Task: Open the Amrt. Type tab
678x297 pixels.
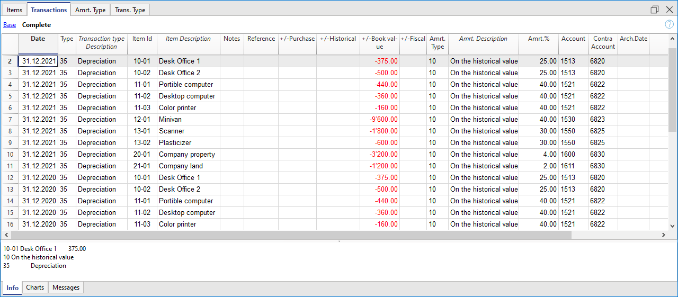Action: 91,10
